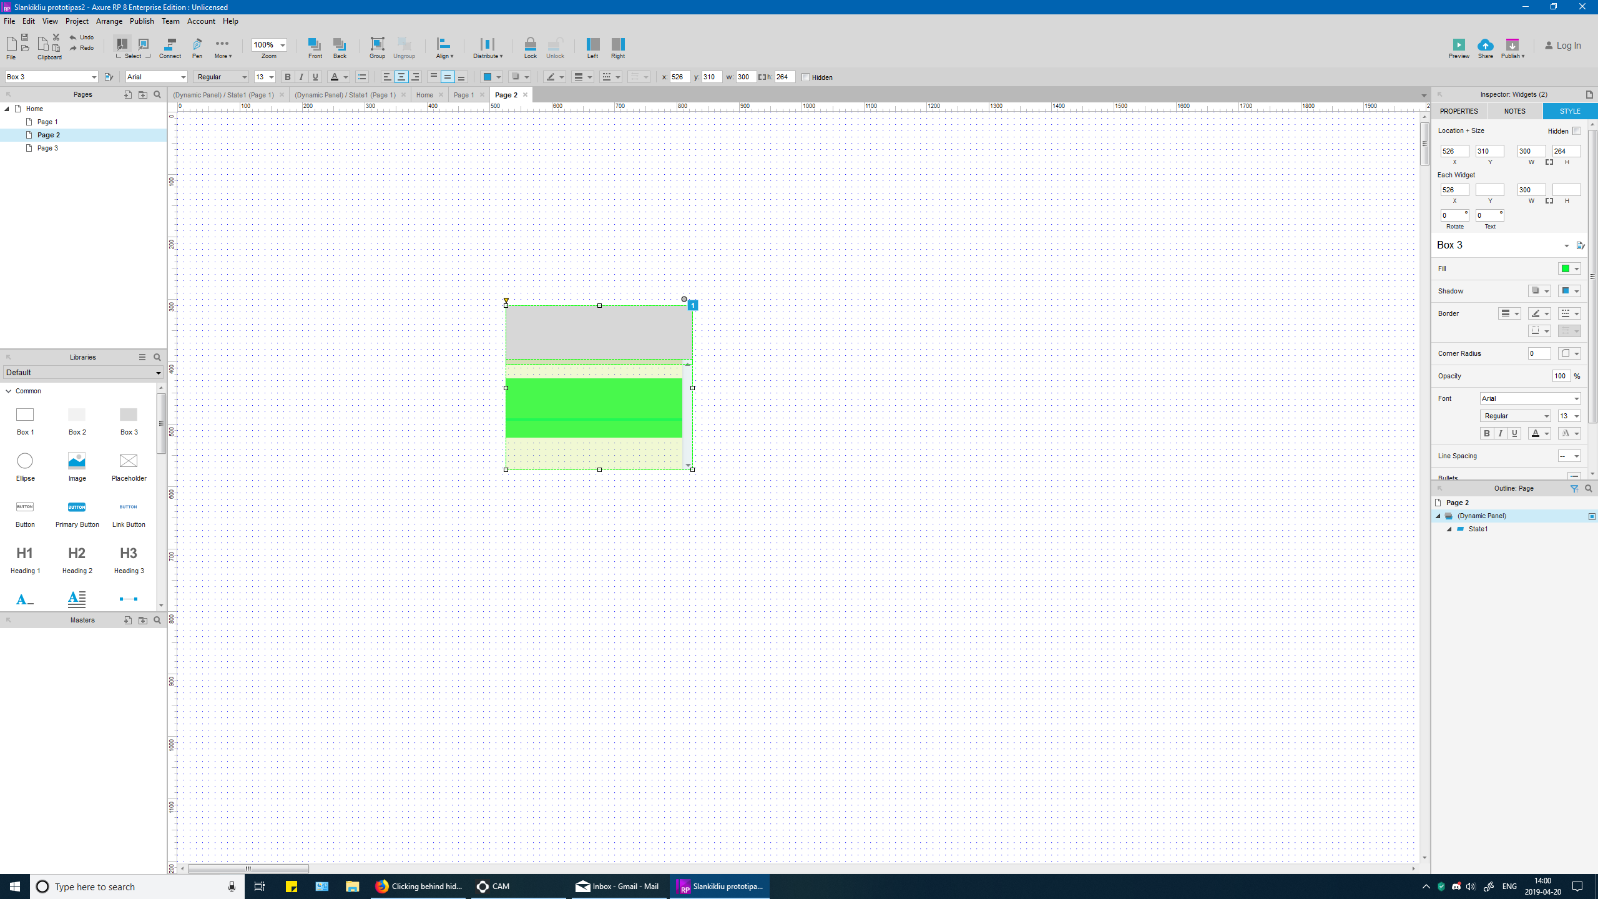Open the Preview button
Viewport: 1598px width, 899px height.
1458,46
